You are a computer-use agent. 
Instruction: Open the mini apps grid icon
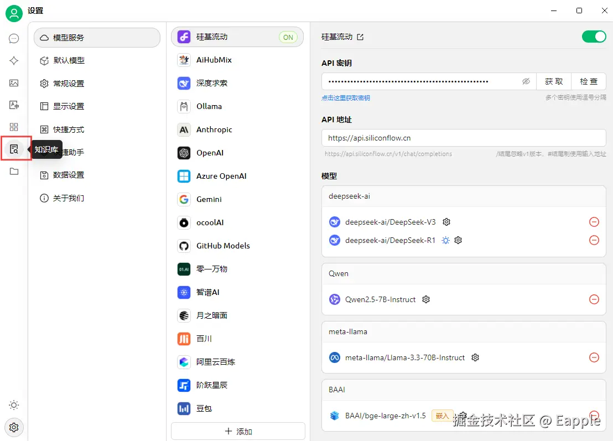pos(14,127)
